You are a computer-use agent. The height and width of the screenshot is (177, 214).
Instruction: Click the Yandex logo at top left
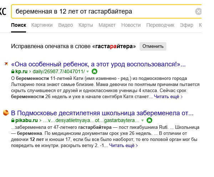2,11
